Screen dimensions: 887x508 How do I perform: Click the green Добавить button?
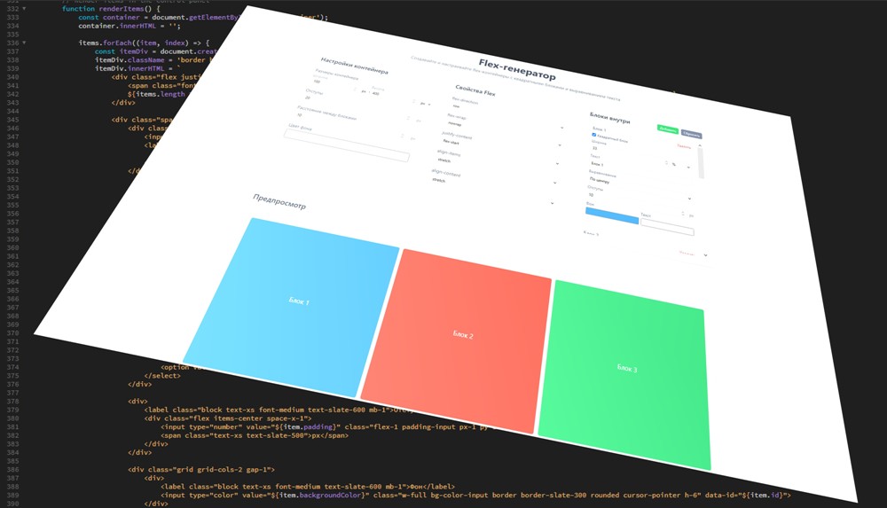click(667, 129)
